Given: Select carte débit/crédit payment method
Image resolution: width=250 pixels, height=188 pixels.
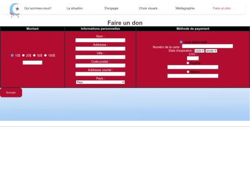Looking at the screenshot, I should tap(181, 42).
